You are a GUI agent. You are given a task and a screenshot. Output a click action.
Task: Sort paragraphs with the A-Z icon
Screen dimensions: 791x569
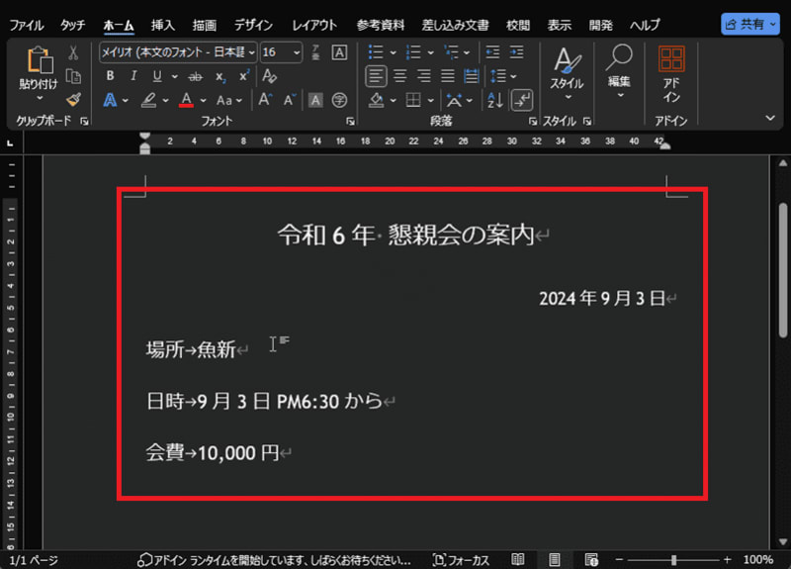[x=495, y=100]
